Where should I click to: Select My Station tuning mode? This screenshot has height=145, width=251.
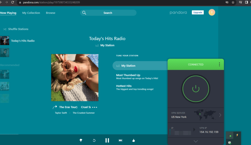[x=140, y=65]
